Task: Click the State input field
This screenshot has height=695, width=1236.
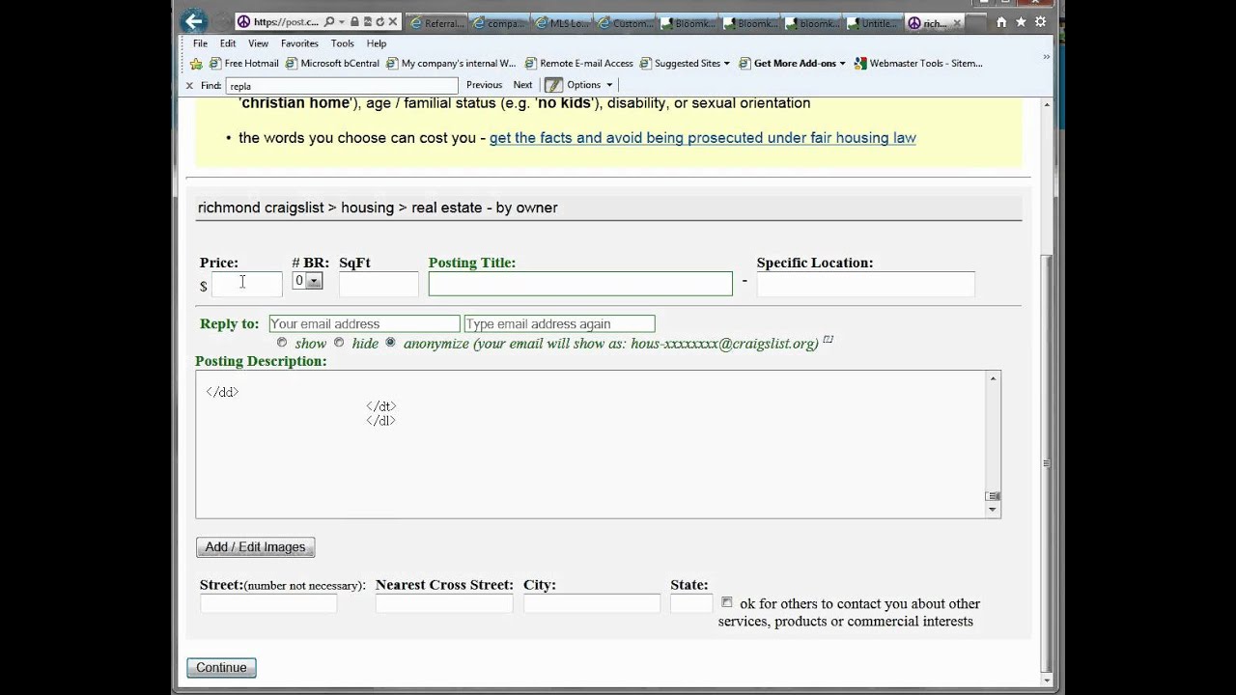Action: (x=691, y=603)
